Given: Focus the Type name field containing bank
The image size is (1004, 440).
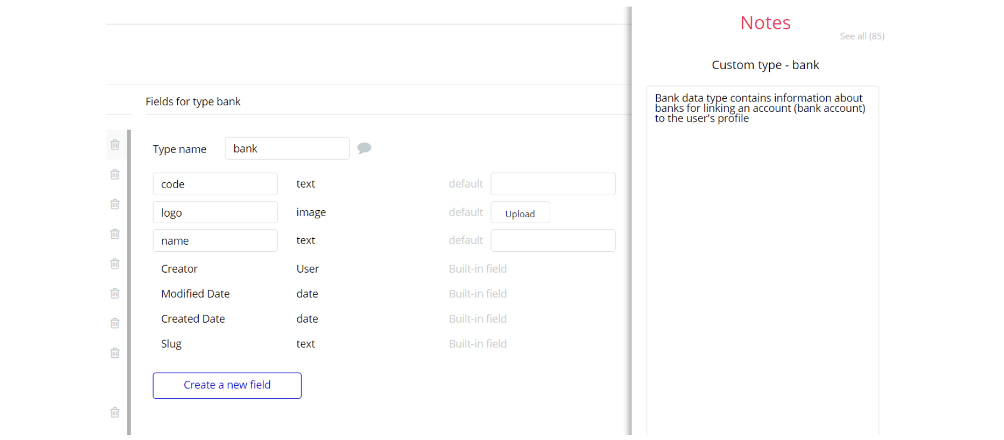Looking at the screenshot, I should 287,149.
